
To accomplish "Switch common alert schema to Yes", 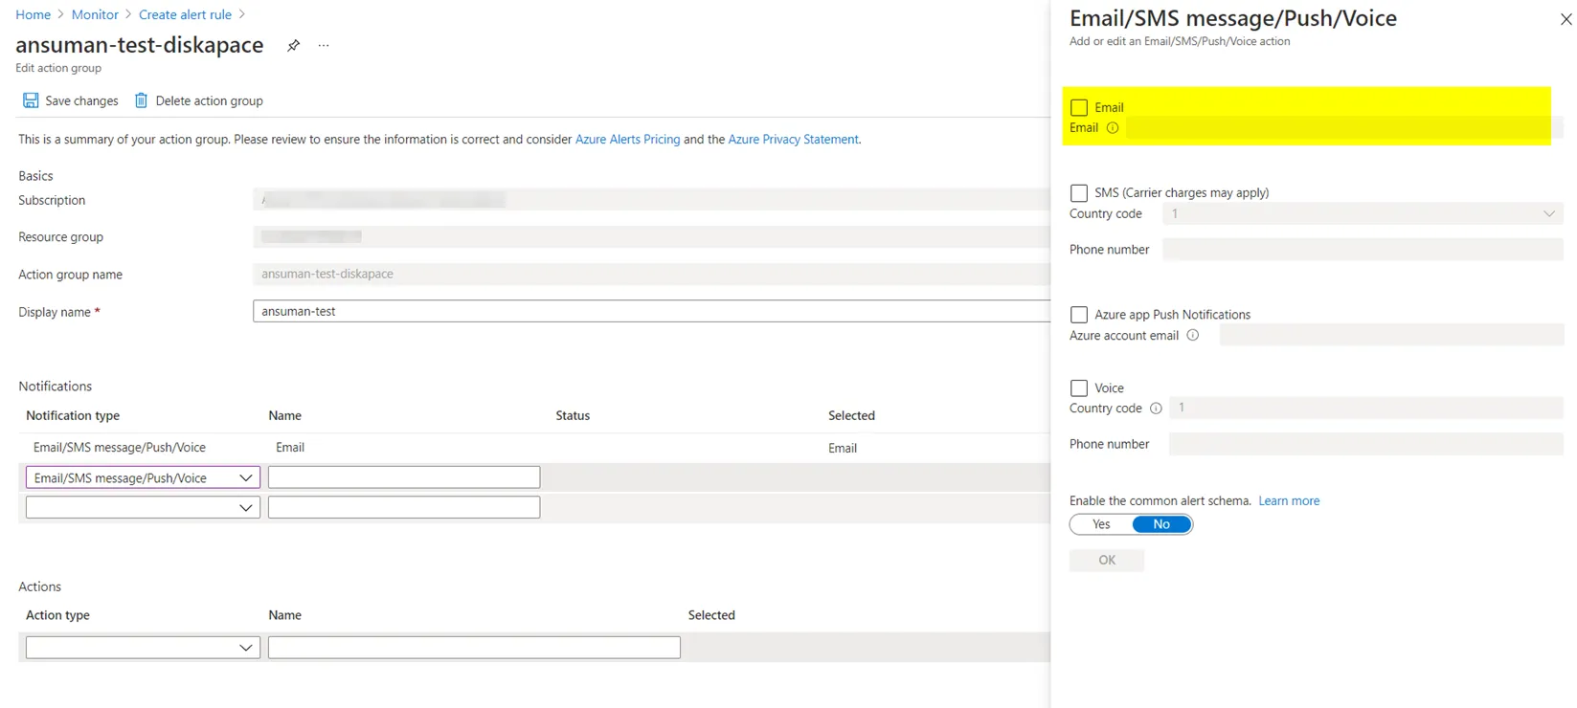I will click(1101, 524).
